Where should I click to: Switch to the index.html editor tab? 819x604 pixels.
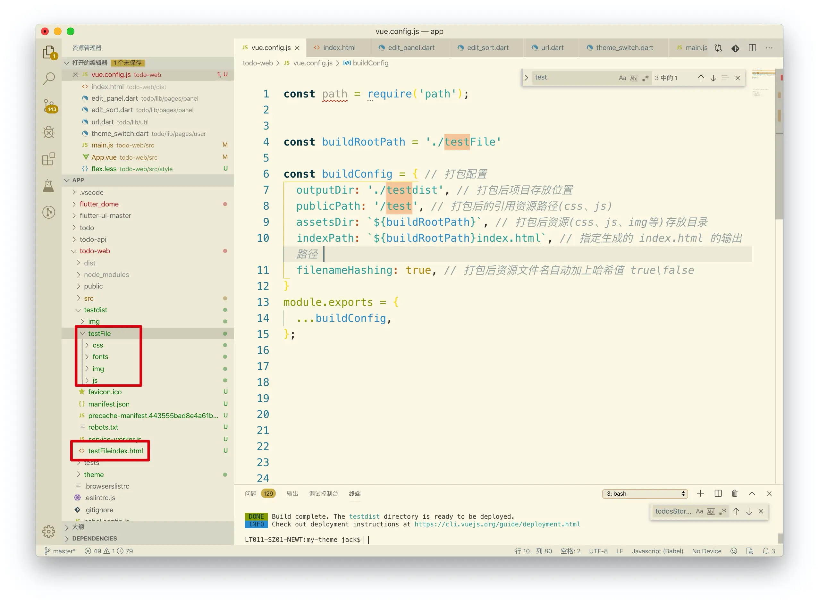click(x=339, y=48)
